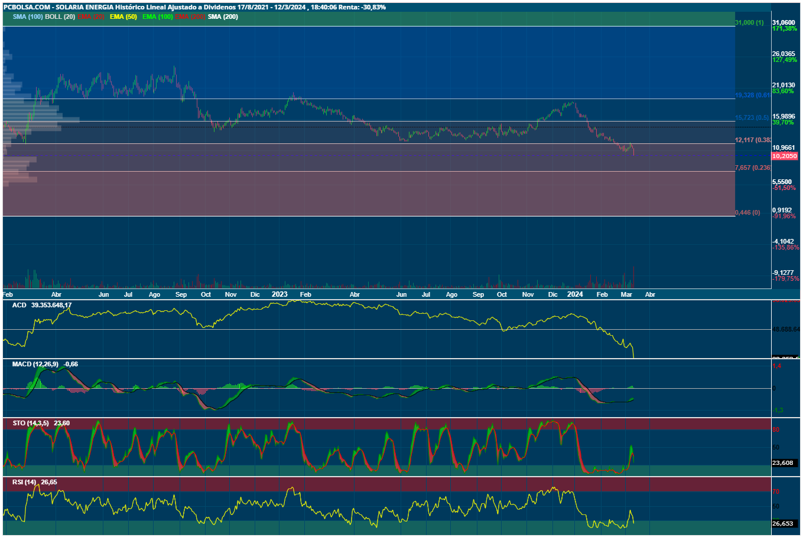Click the ACD indicator label
This screenshot has height=538, width=803.
19,305
